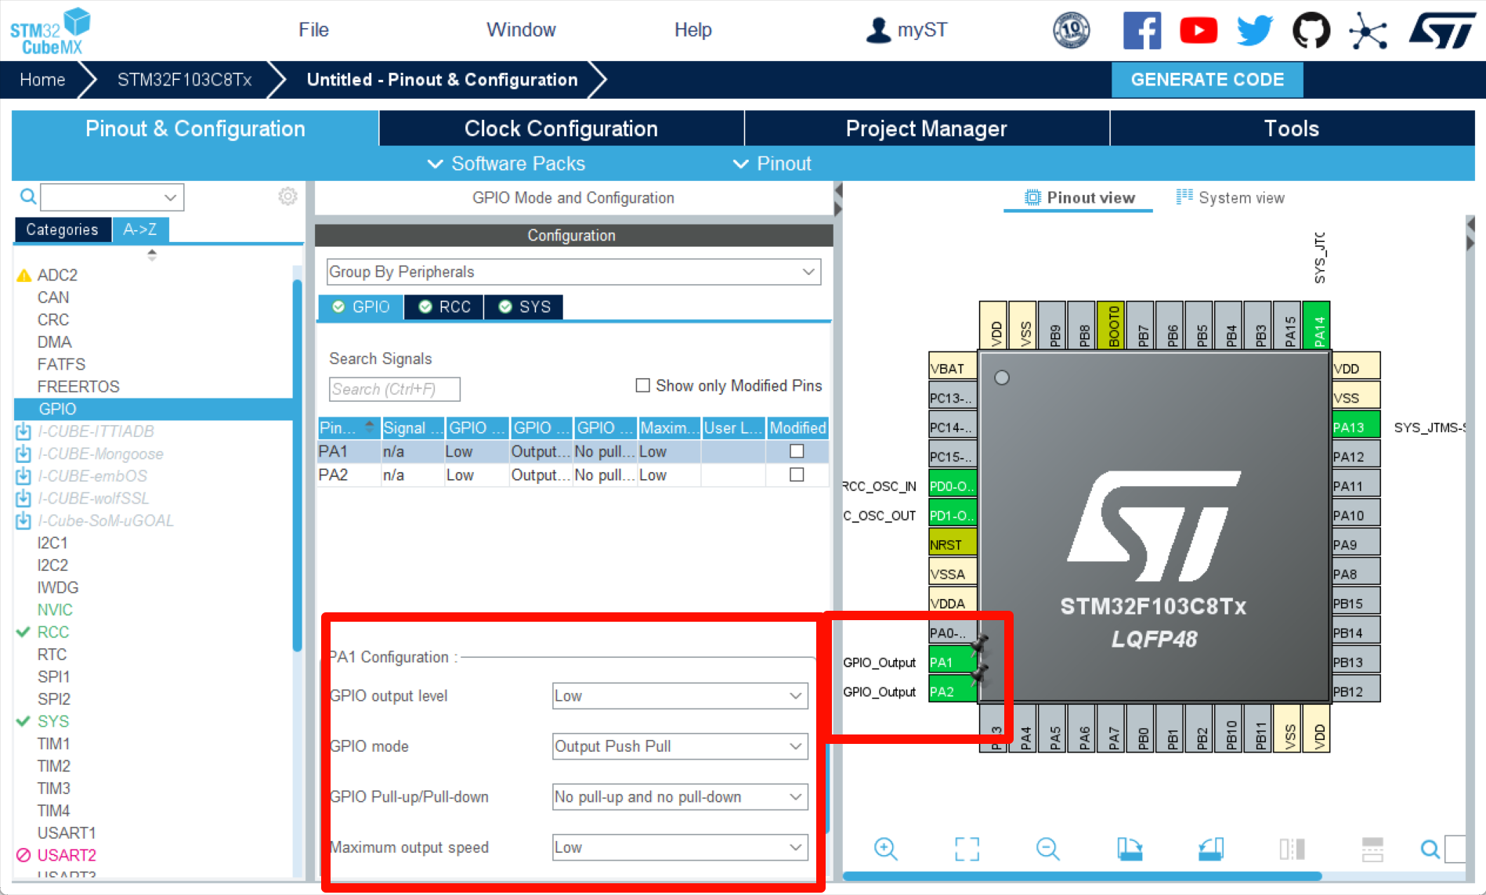Switch to the Clock Configuration tab
The width and height of the screenshot is (1486, 895).
click(x=561, y=128)
